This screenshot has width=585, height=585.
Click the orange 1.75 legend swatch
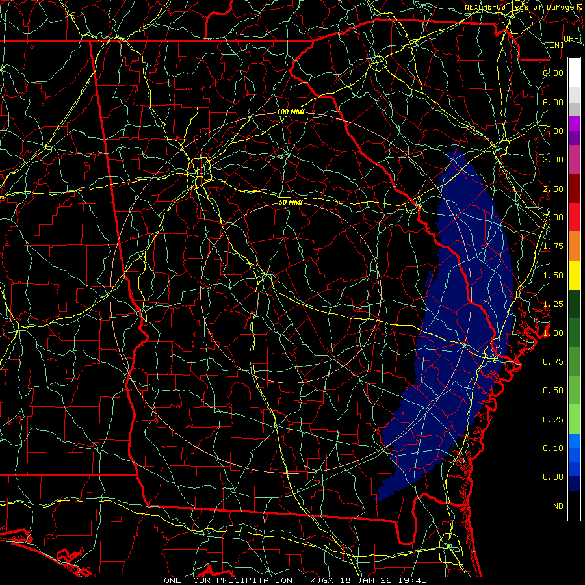pos(574,246)
